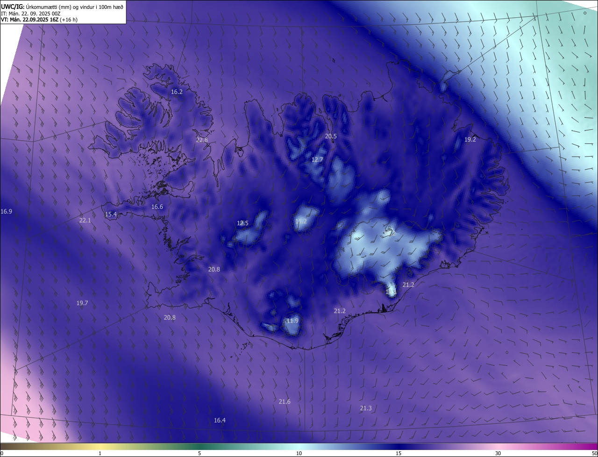Click the 21.3 value on the map
The width and height of the screenshot is (598, 457).
pyautogui.click(x=366, y=408)
